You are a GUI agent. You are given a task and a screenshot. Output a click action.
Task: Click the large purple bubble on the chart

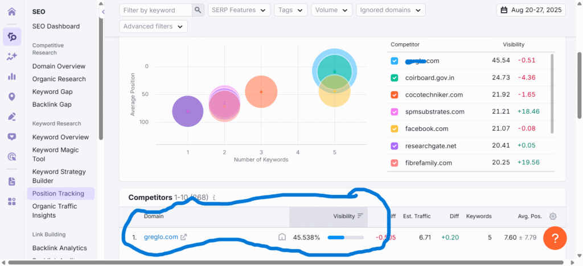tap(187, 111)
